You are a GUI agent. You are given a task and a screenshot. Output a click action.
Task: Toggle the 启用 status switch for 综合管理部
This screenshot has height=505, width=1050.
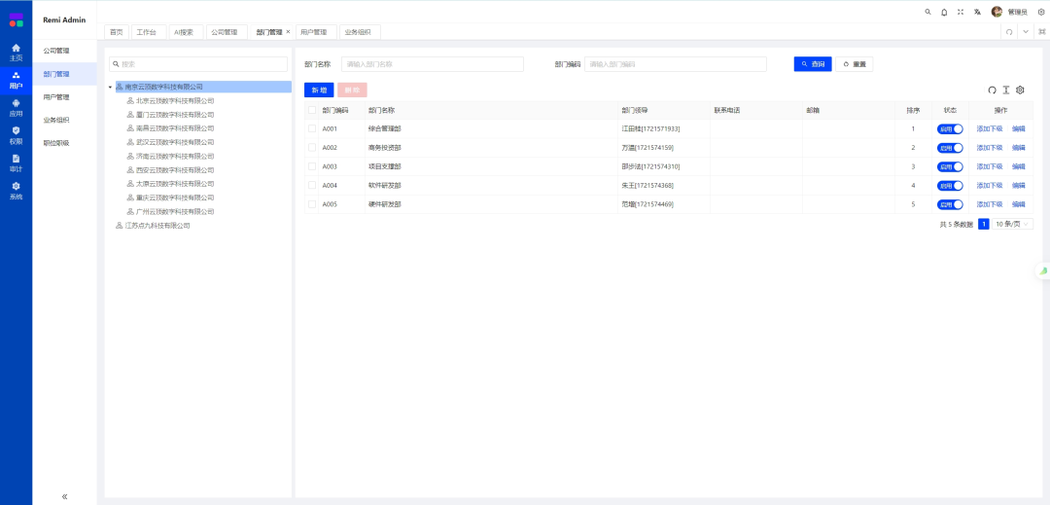[950, 128]
